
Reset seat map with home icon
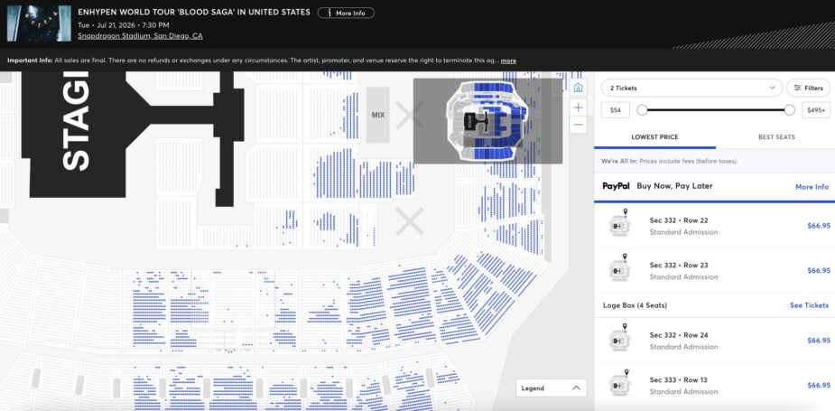pyautogui.click(x=578, y=88)
